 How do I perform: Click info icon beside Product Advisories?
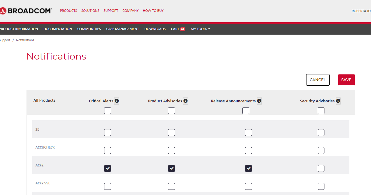point(186,101)
